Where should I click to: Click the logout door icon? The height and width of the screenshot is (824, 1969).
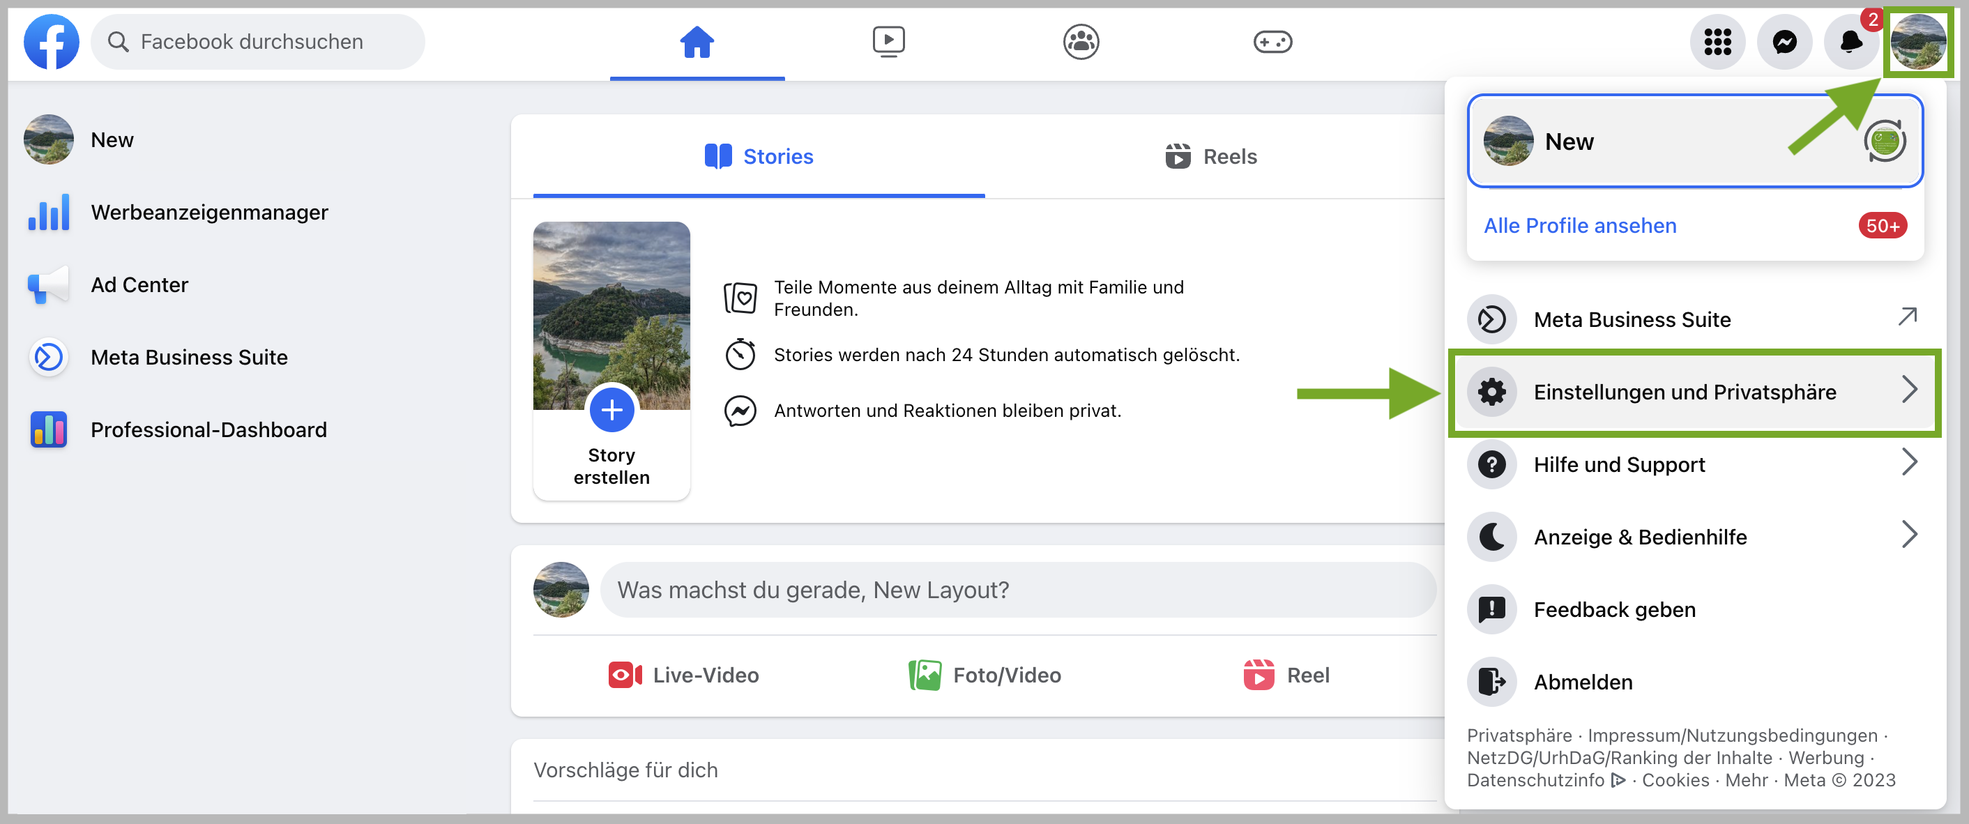point(1491,682)
